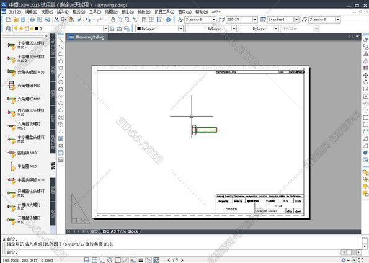The height and width of the screenshot is (263, 369).
Task: Open the 编辑(E) menu
Action: click(x=31, y=12)
